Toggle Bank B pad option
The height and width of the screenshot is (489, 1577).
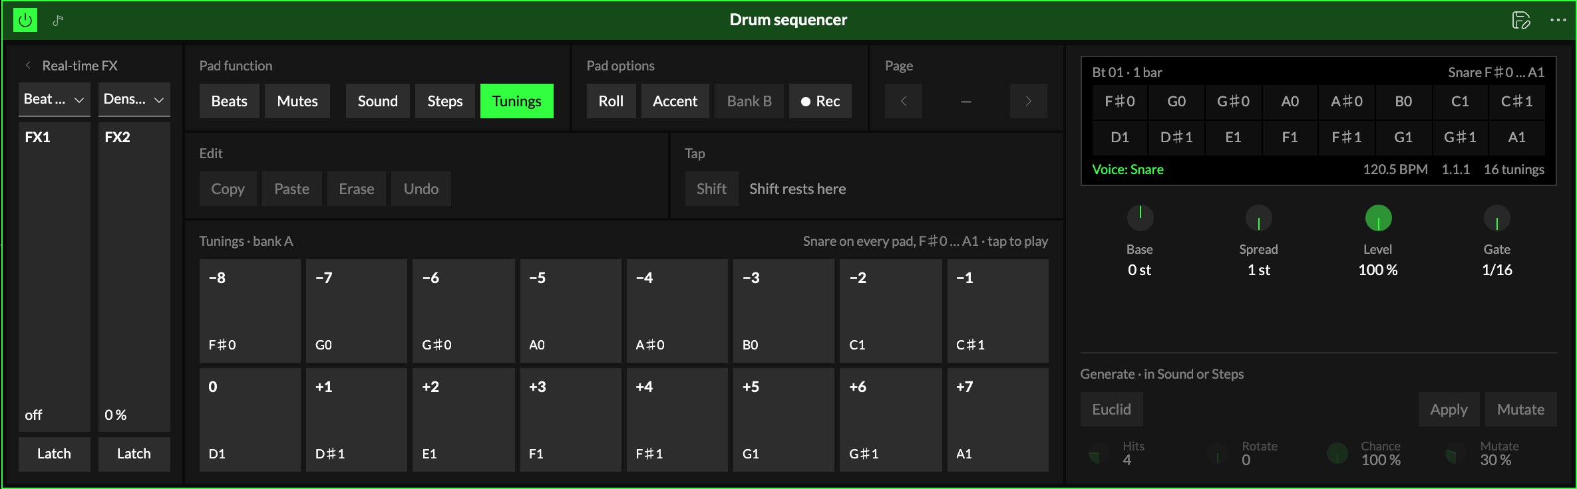click(x=749, y=101)
